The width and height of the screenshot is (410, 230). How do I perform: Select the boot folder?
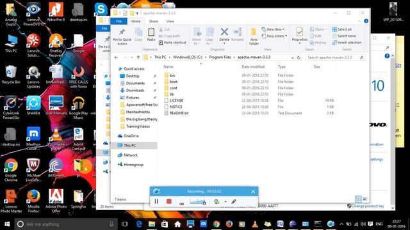[174, 82]
